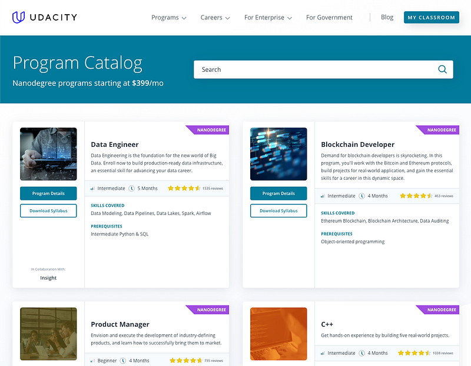Open the Product Manager course title
471x366 pixels.
tap(120, 324)
